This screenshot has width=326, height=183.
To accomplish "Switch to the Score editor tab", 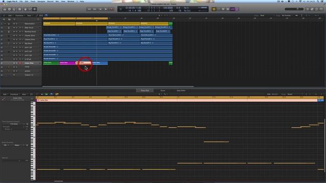I will point(163,90).
